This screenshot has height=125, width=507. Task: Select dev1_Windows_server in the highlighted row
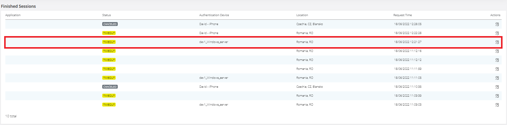[x=213, y=42]
